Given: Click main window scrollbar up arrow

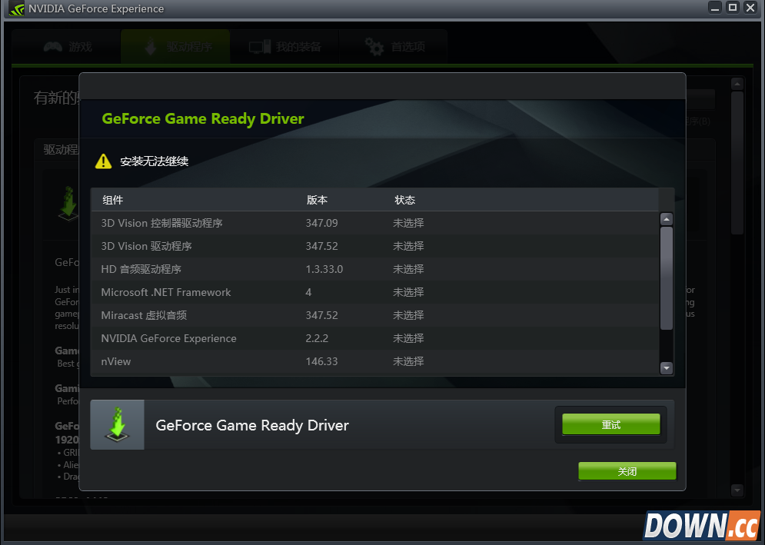Looking at the screenshot, I should (737, 84).
